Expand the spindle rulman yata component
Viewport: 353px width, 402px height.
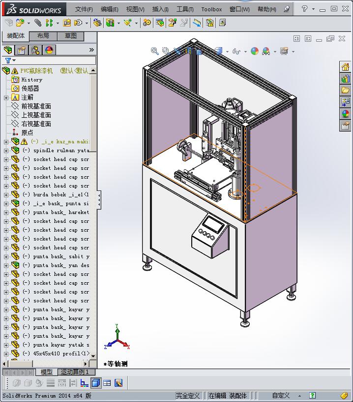click(6, 151)
